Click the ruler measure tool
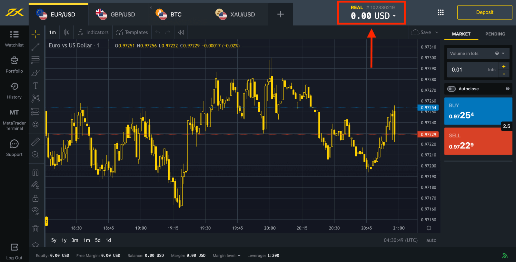Image resolution: width=516 pixels, height=262 pixels. click(x=35, y=142)
